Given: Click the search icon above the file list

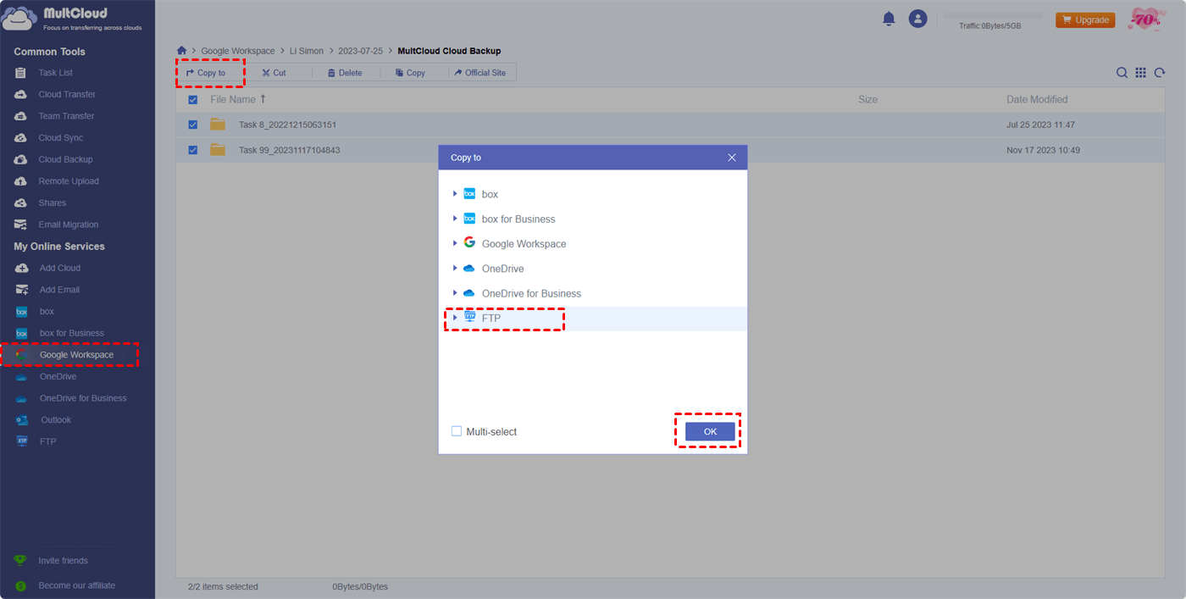Looking at the screenshot, I should [x=1122, y=72].
